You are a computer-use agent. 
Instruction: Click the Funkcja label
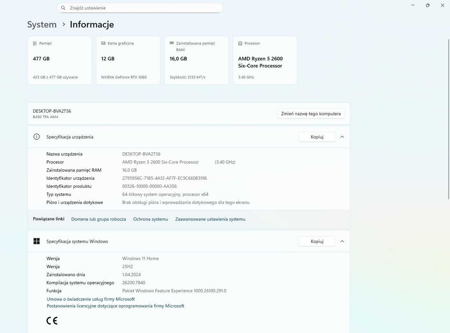click(54, 291)
